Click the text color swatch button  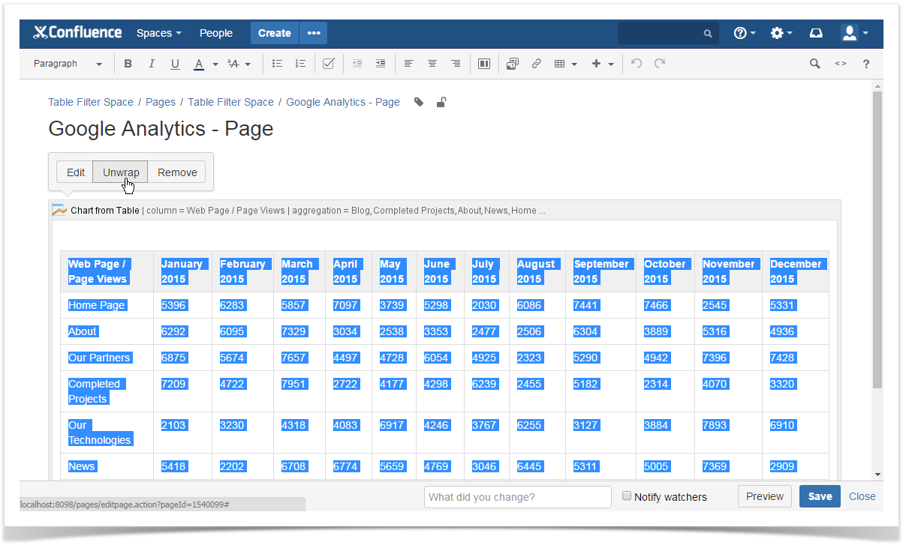click(x=199, y=64)
